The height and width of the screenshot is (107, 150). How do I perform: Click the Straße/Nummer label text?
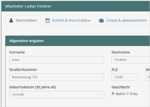point(23,70)
